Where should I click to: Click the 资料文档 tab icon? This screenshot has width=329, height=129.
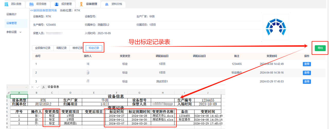coord(106,4)
